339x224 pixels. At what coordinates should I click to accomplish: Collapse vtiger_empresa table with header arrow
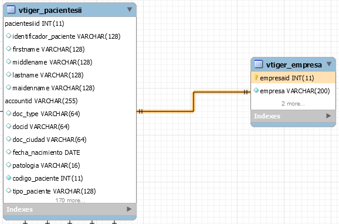click(329, 64)
